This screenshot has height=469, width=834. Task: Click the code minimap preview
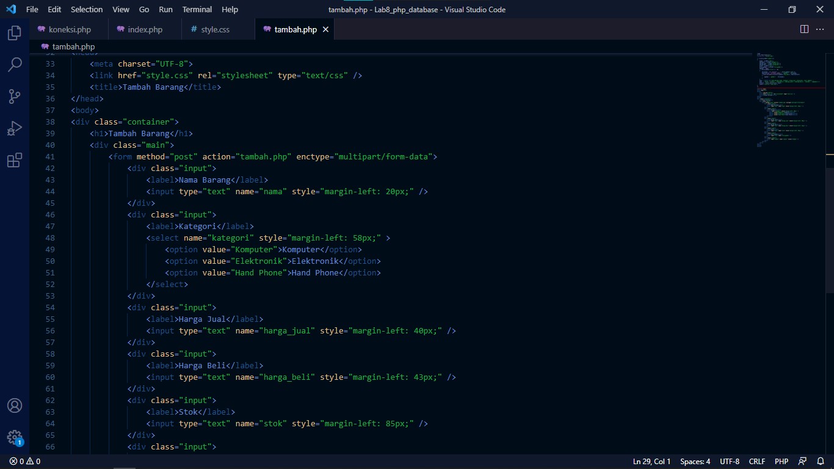(x=791, y=100)
